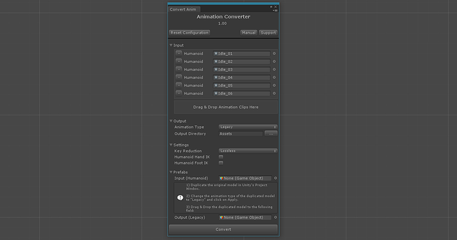Open object picker circle for Idle_04
This screenshot has width=457, height=240.
pyautogui.click(x=274, y=78)
